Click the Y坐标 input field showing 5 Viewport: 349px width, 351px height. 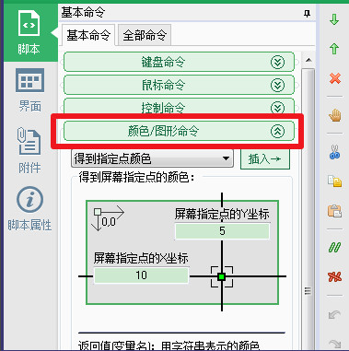[222, 231]
